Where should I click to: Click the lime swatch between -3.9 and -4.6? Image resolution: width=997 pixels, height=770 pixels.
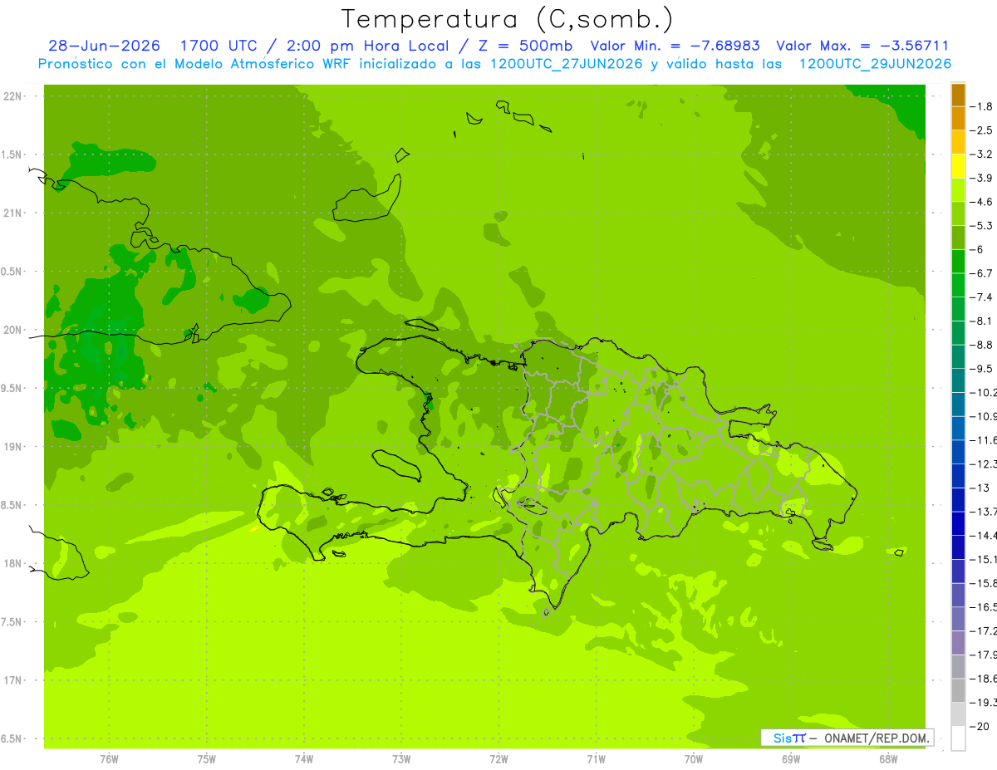(958, 190)
